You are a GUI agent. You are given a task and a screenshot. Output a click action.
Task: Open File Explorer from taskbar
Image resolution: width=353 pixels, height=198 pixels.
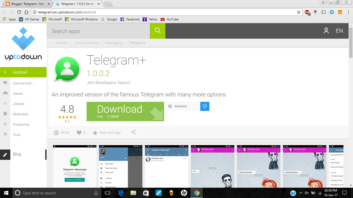133,193
